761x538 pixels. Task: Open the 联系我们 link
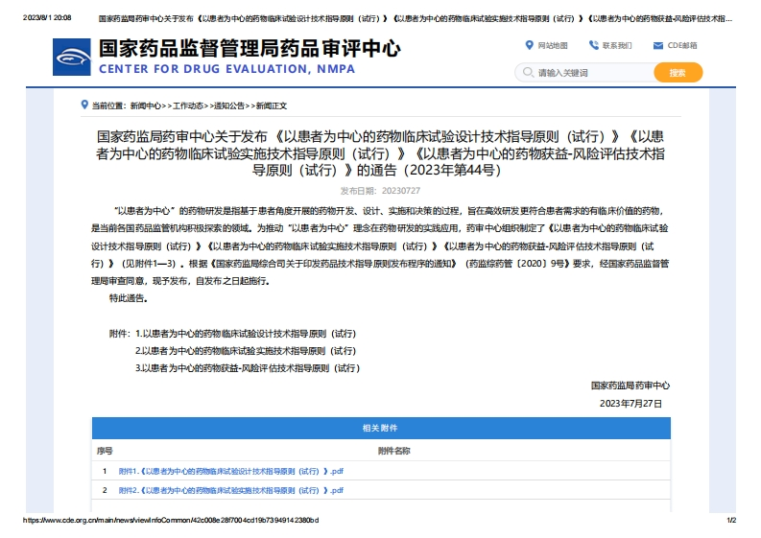pyautogui.click(x=617, y=45)
